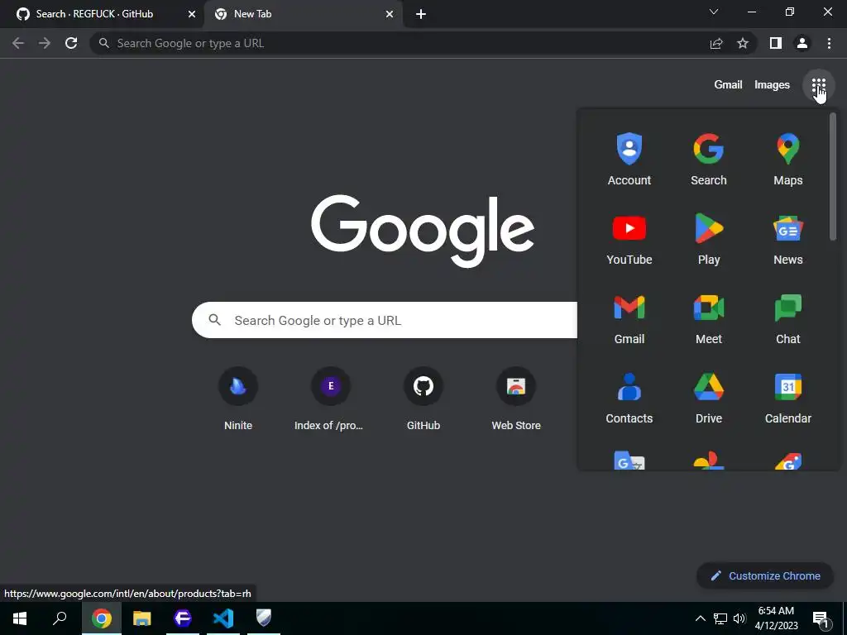Click the Gmail link at top

pyautogui.click(x=728, y=85)
